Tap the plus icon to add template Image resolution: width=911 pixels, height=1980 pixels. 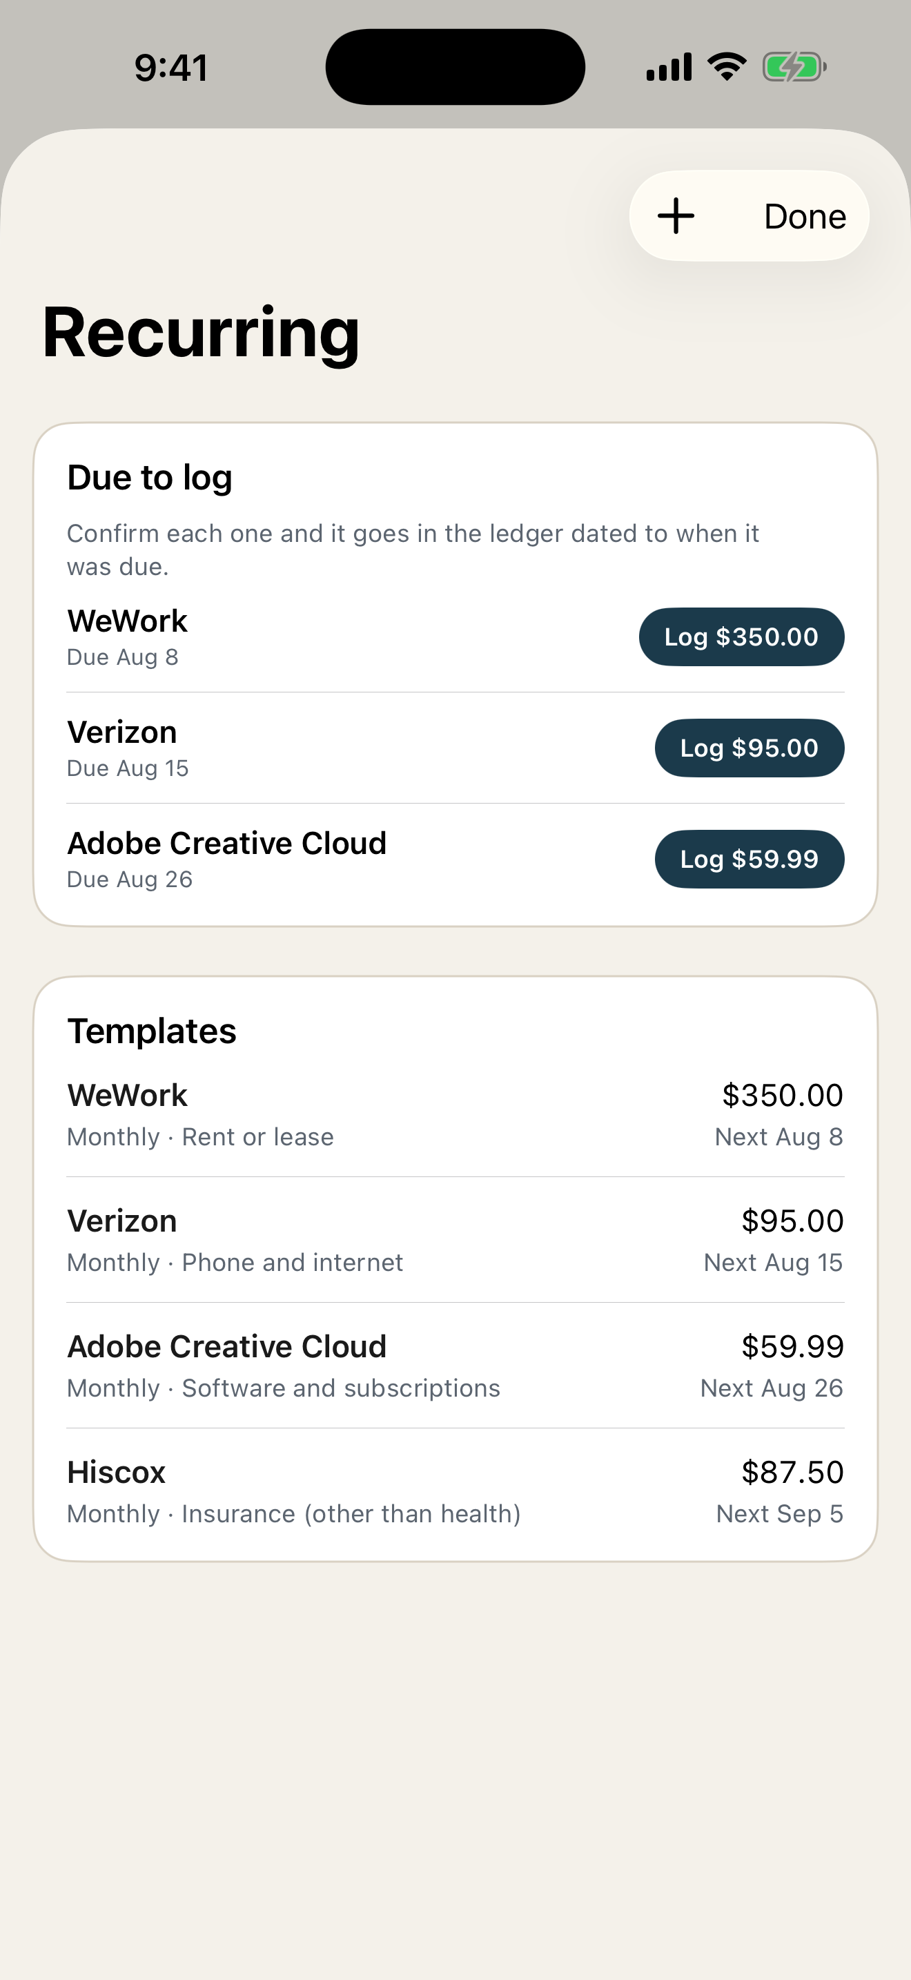point(676,216)
